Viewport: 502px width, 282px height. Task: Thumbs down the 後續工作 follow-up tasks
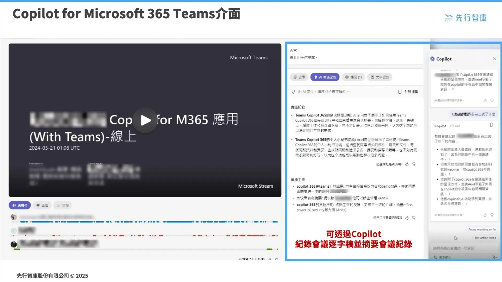tap(414, 218)
